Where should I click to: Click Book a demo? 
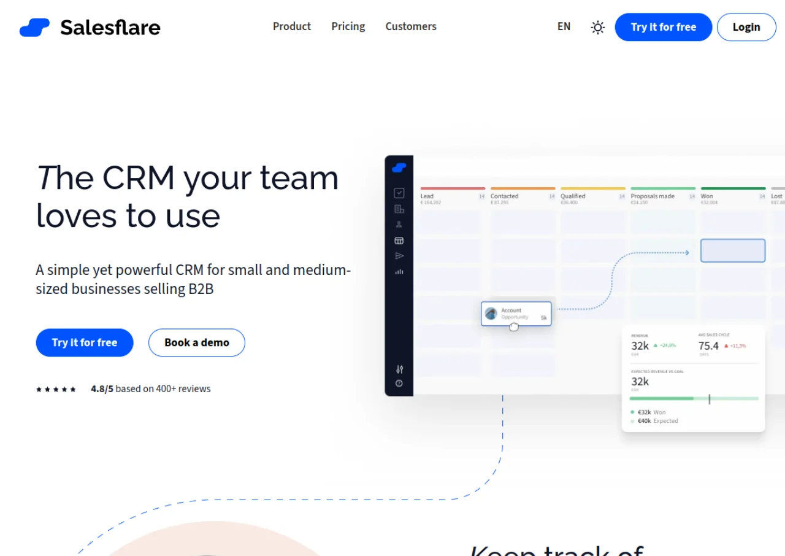coord(197,342)
